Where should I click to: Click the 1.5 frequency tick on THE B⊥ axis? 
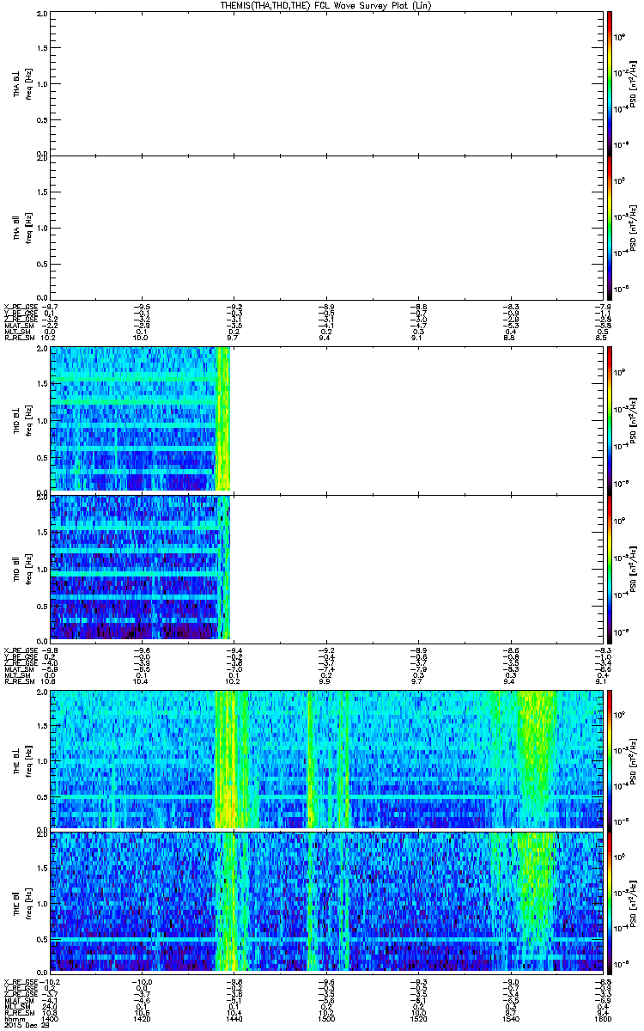(42, 724)
